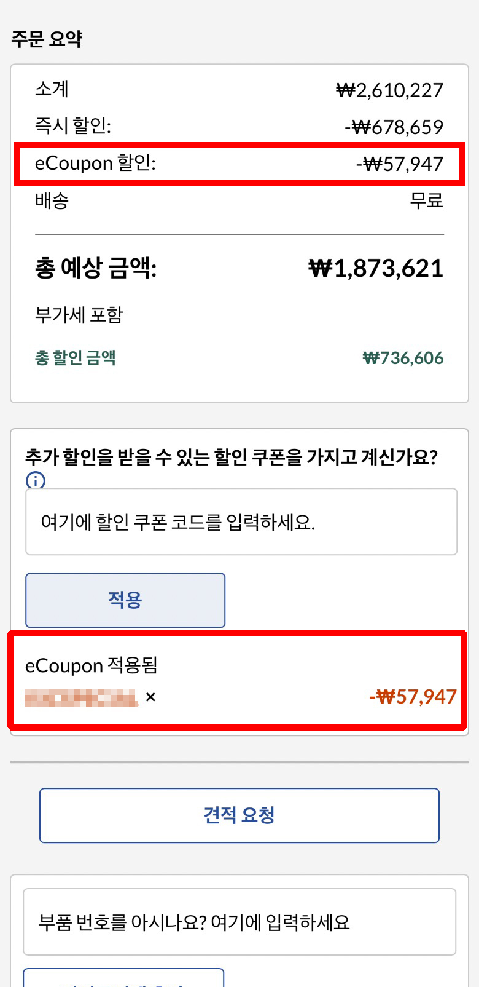Click the ₩1,873,621 estimated total

(376, 268)
